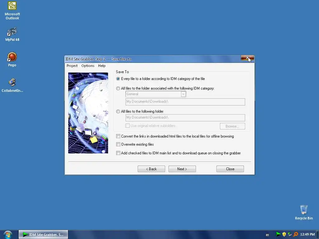The width and height of the screenshot is (319, 239).
Task: Click the Close button at bottom
Action: tap(230, 169)
